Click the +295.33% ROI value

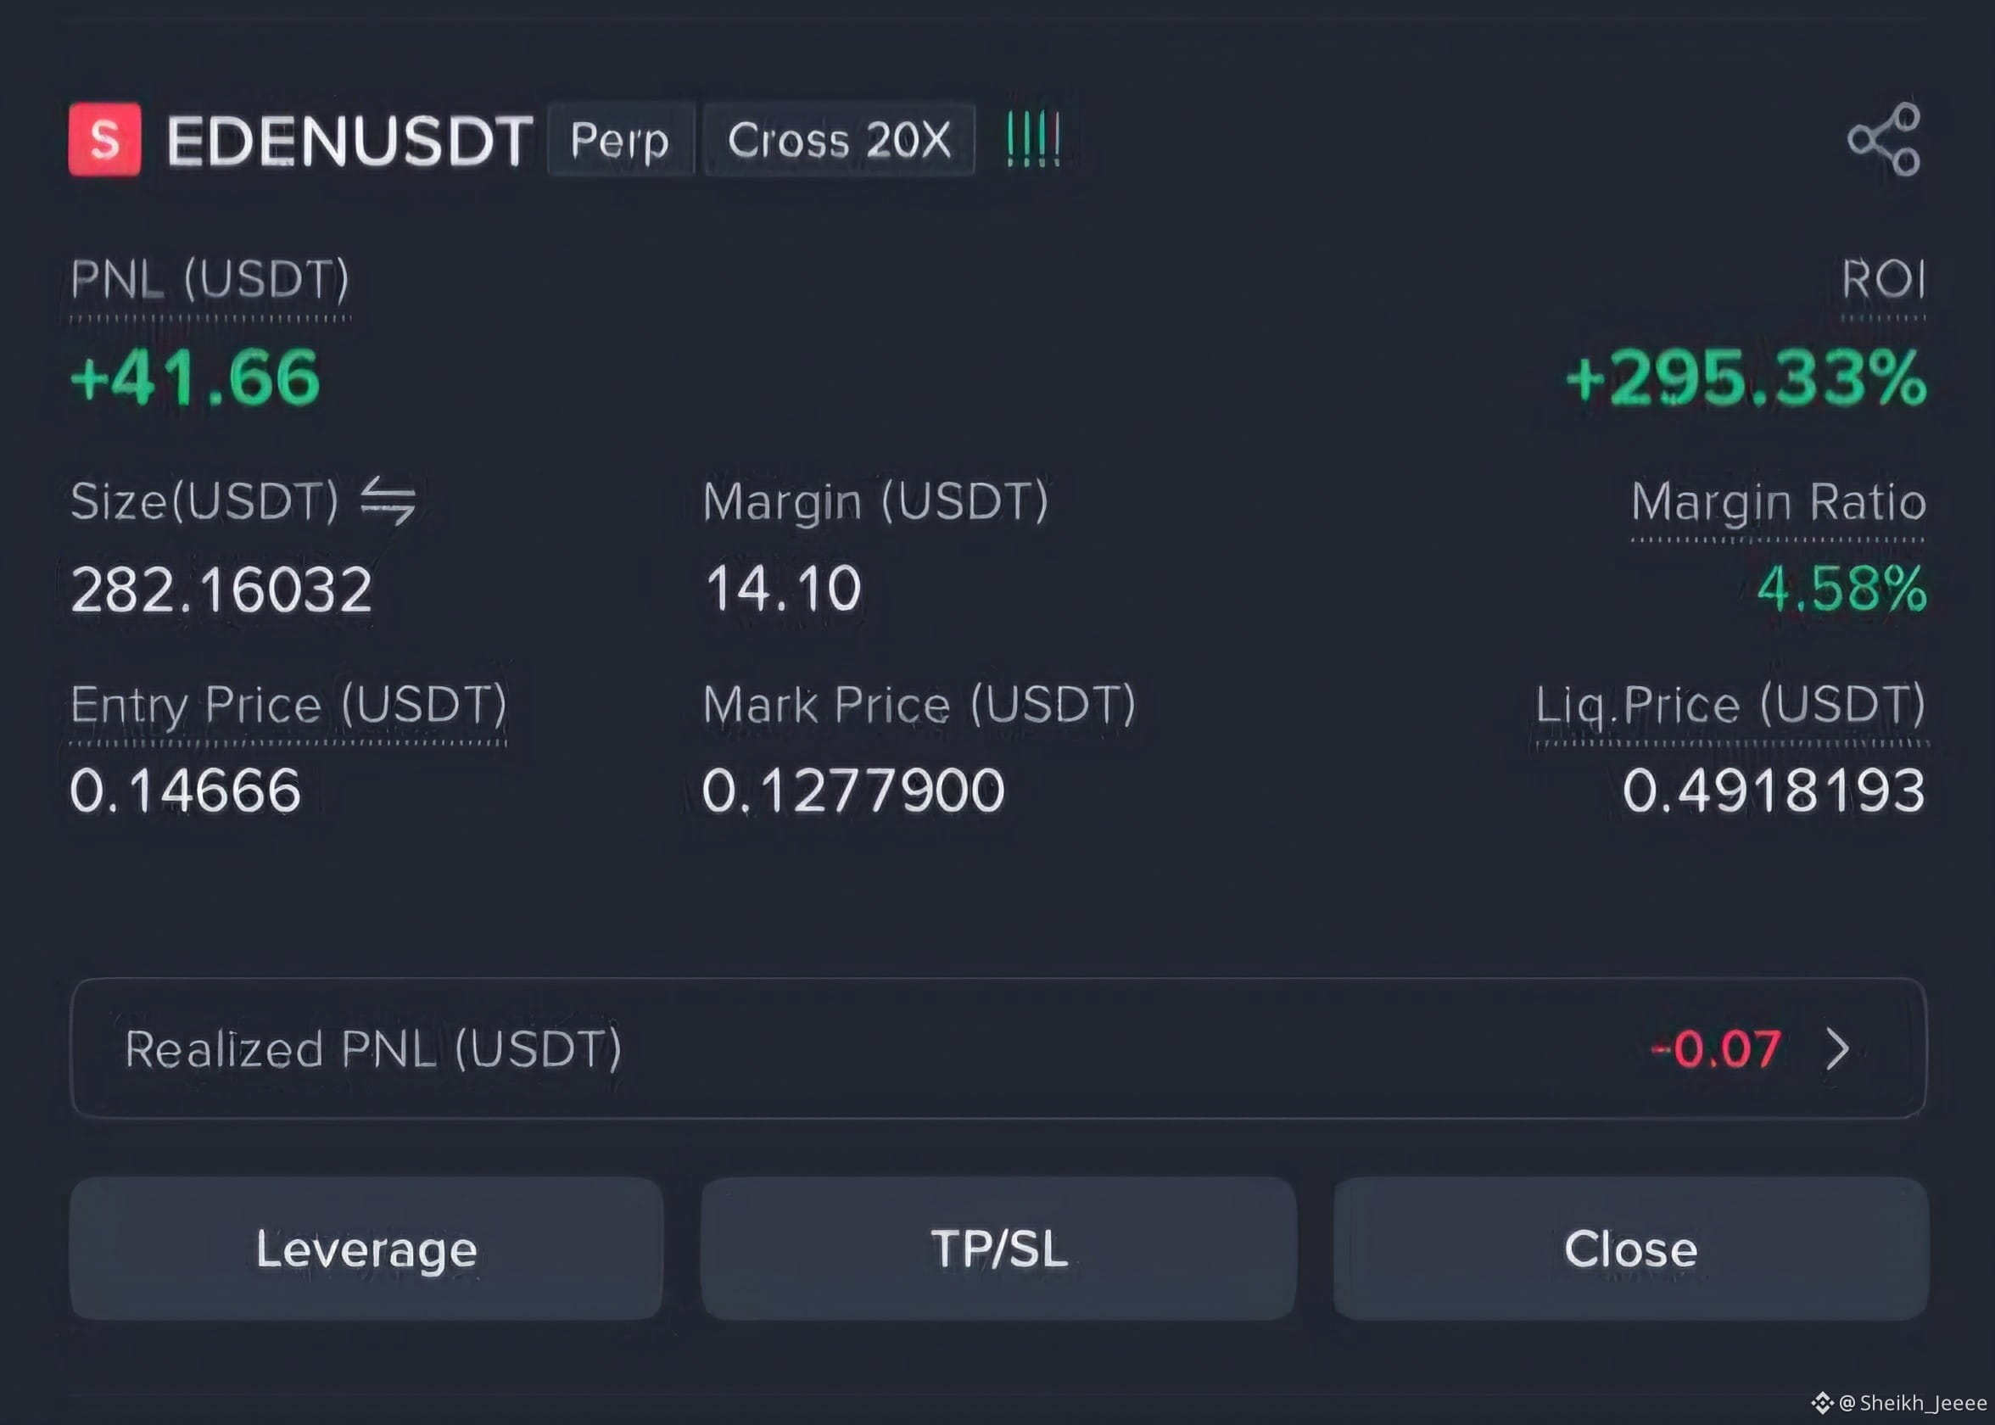(x=1746, y=378)
